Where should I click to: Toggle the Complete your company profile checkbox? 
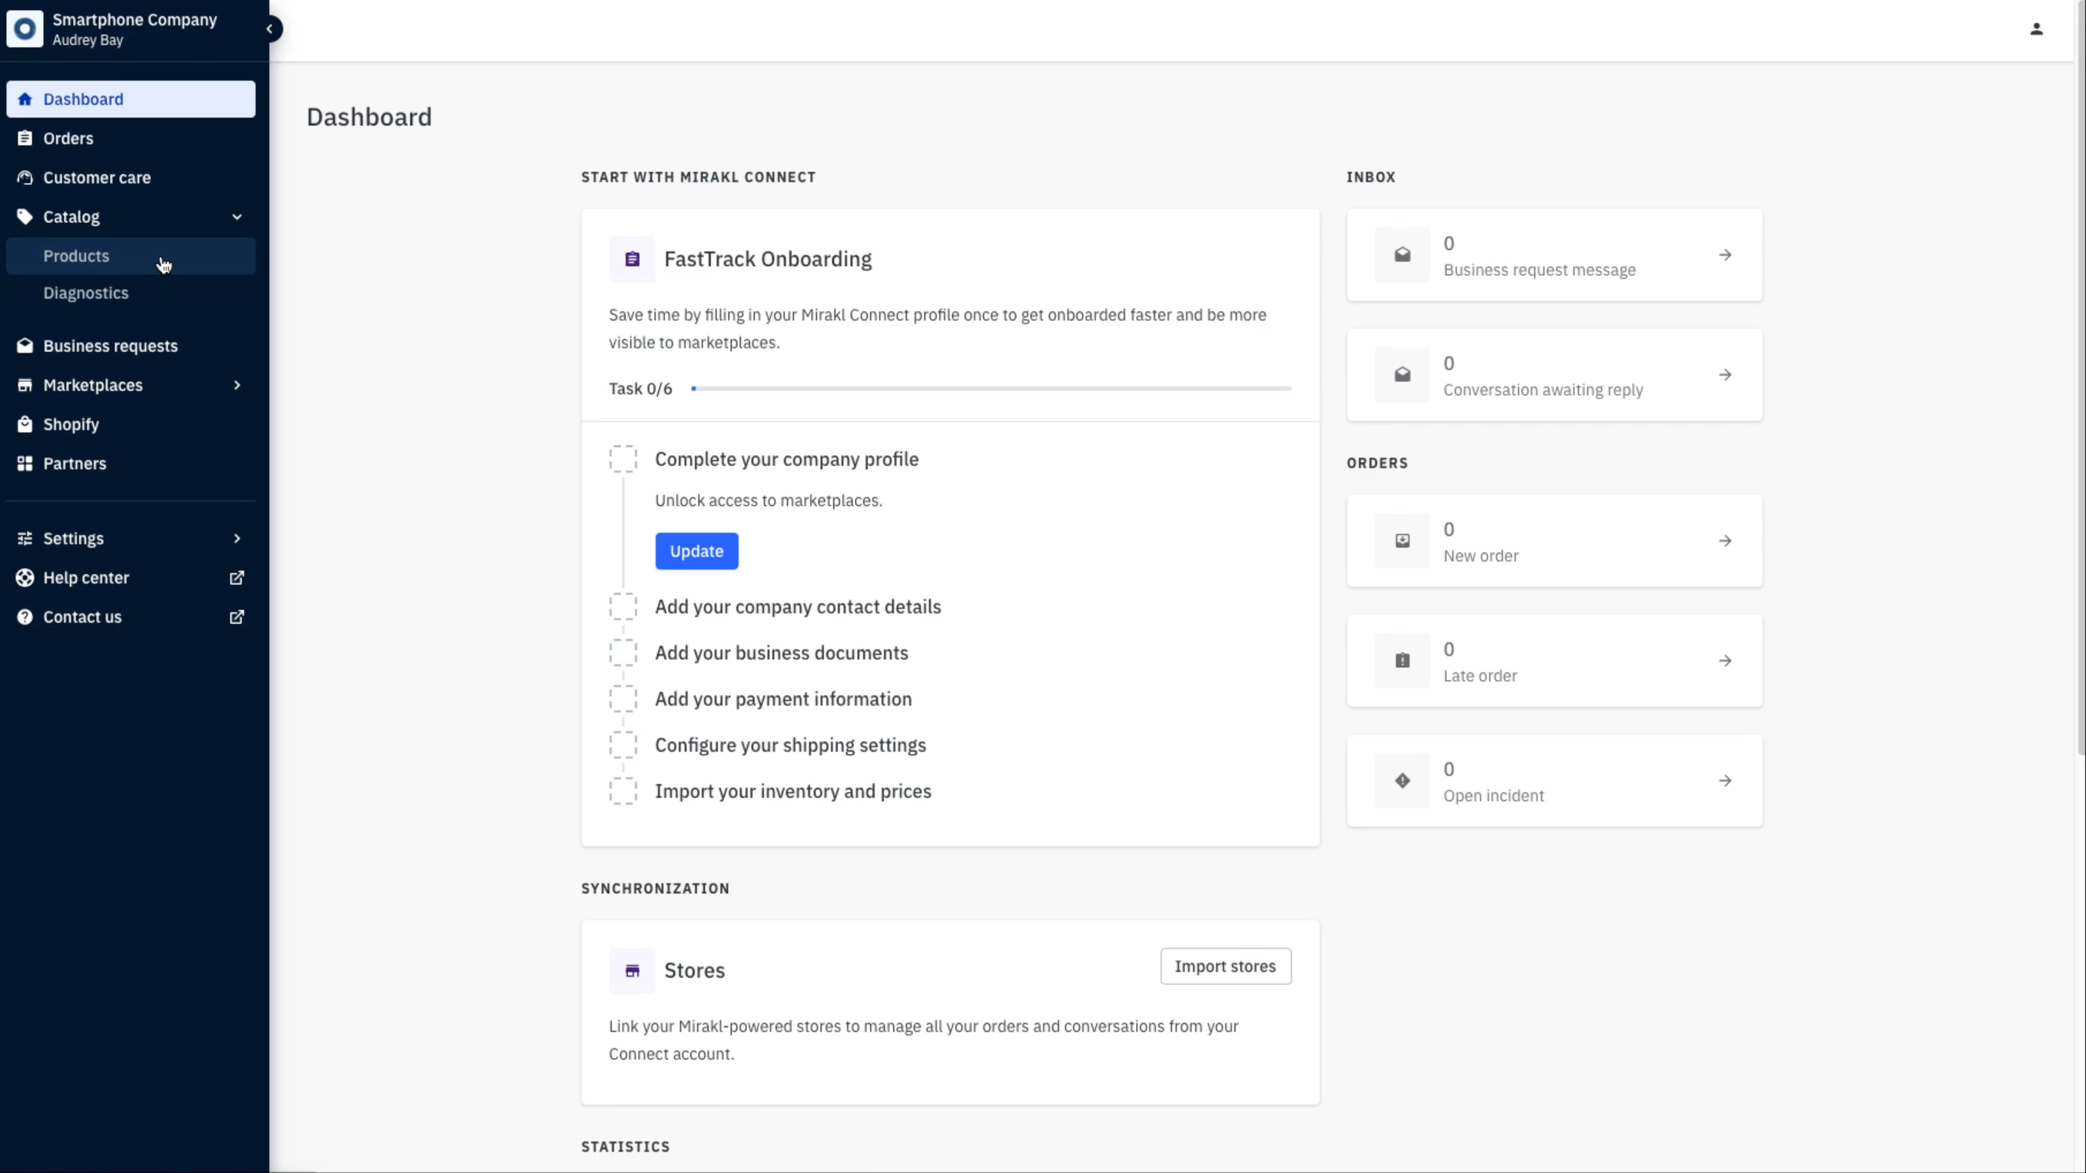(x=623, y=458)
